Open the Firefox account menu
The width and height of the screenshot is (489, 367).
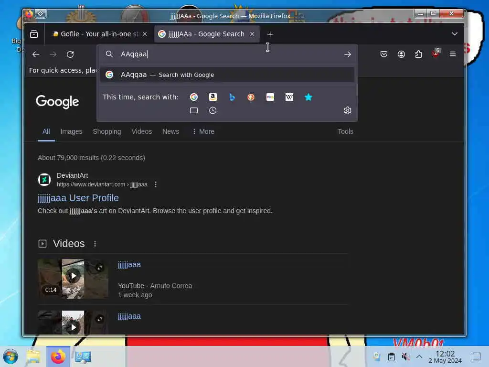401,54
